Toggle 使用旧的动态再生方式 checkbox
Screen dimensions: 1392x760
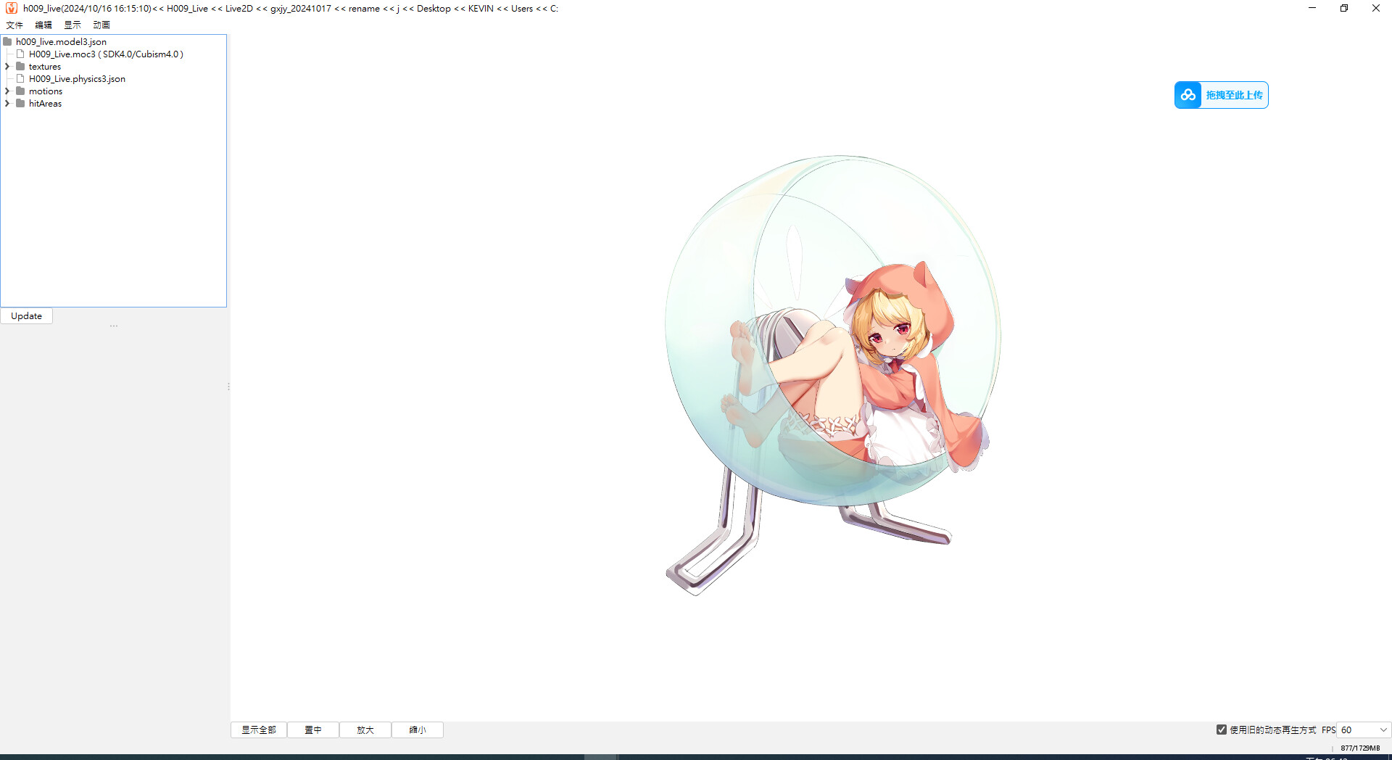[x=1222, y=730]
